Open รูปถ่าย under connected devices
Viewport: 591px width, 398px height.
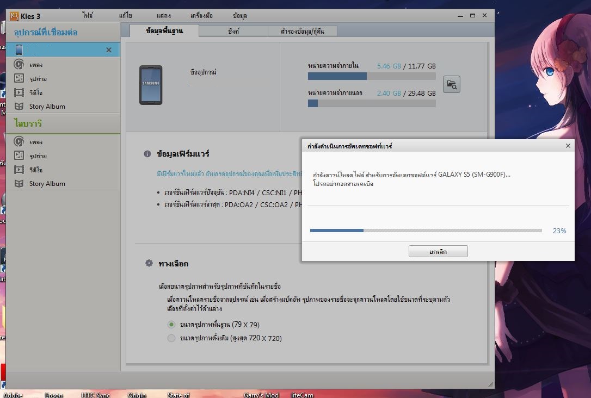coord(38,79)
